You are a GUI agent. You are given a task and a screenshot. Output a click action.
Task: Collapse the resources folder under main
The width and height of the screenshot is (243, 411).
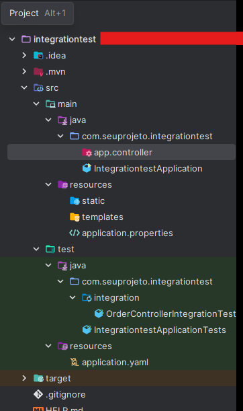(48, 185)
